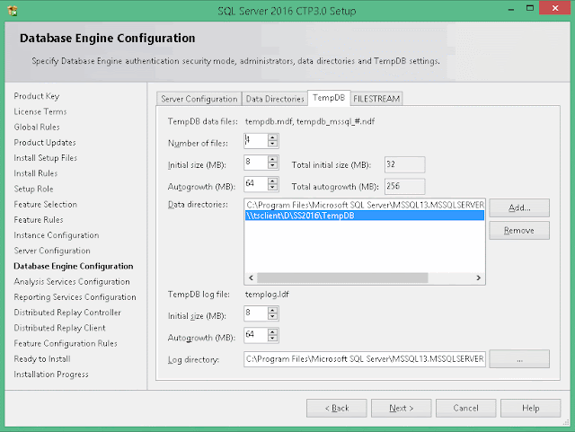Viewport: 575px width, 432px height.
Task: Click Feature Selection step in sidebar
Action: [46, 204]
